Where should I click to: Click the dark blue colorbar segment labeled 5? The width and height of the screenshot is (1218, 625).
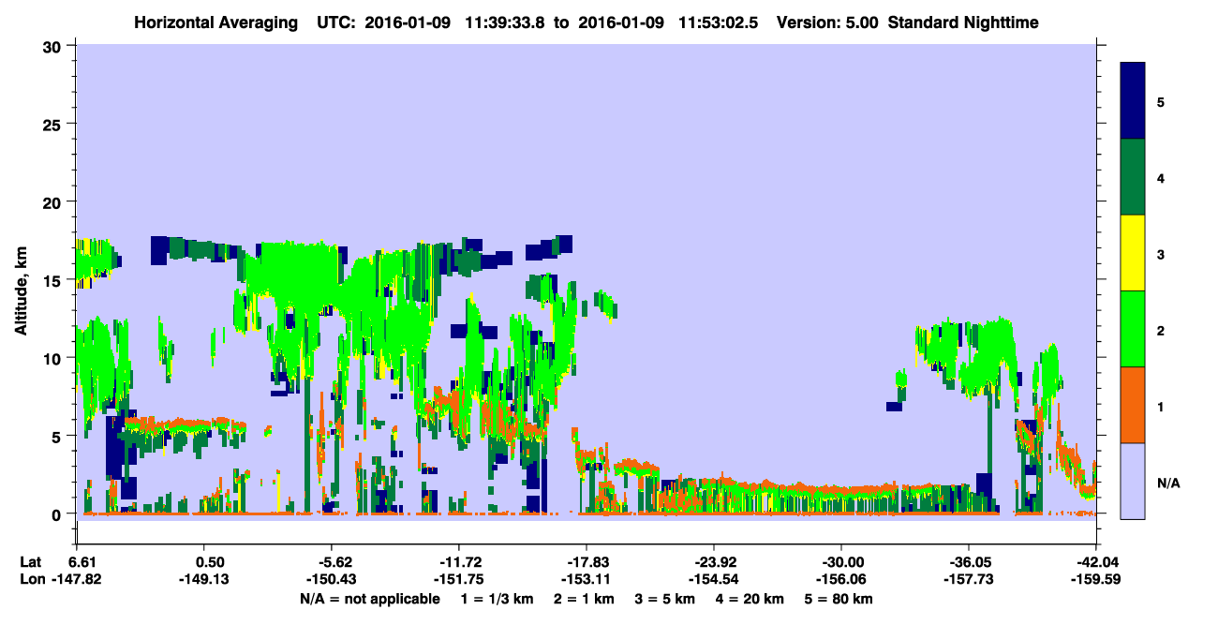[x=1133, y=101]
